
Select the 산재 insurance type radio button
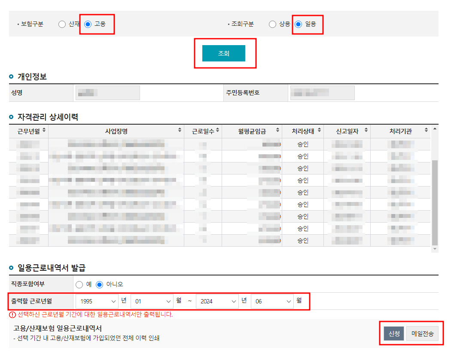tap(61, 24)
